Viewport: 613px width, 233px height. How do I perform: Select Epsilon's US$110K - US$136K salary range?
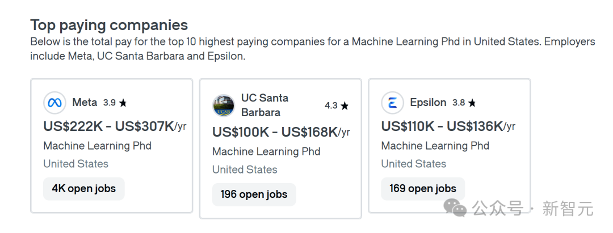point(442,126)
